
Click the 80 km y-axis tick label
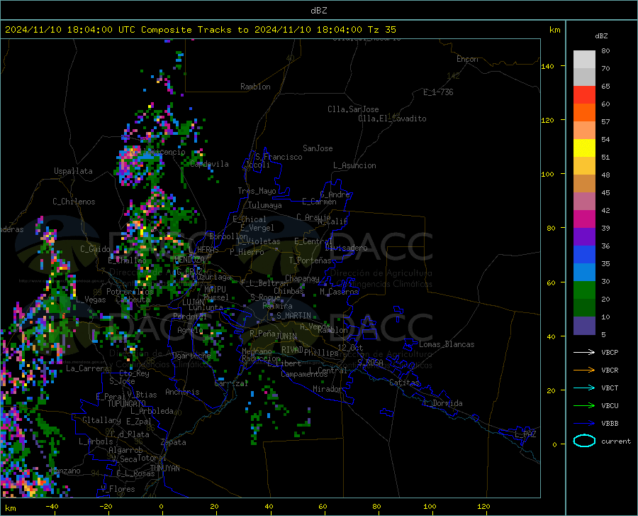click(551, 228)
